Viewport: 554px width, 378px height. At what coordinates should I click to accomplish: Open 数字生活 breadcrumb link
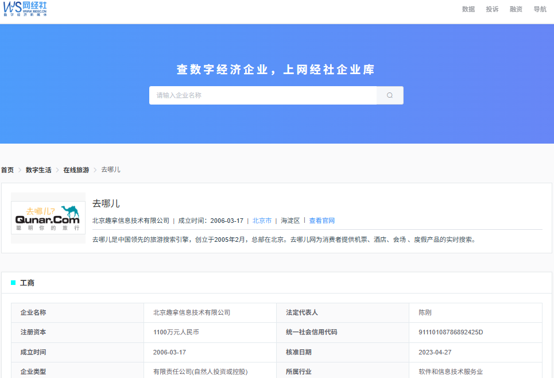coord(38,170)
